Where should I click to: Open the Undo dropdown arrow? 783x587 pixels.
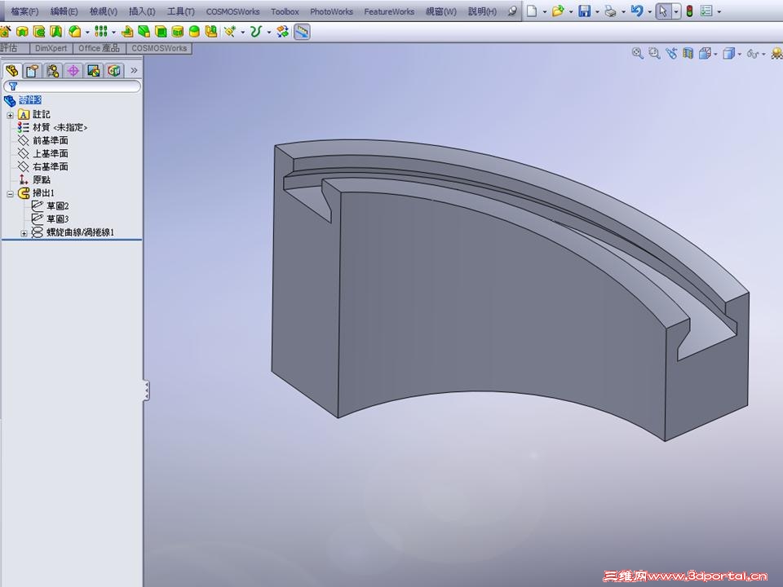click(x=650, y=11)
